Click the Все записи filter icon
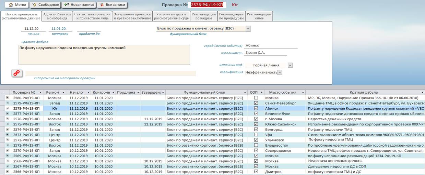This screenshot has width=425, height=175. pos(101,5)
